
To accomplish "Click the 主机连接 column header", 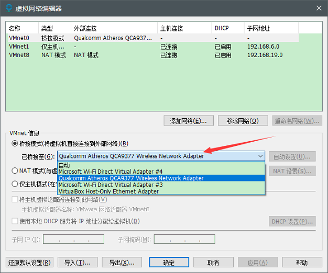I will [x=184, y=28].
